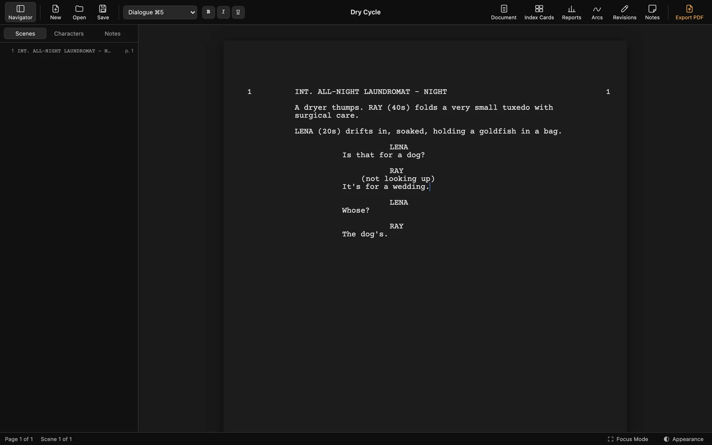Click the dialogue line "Whose?"
This screenshot has width=712, height=445.
(x=356, y=210)
